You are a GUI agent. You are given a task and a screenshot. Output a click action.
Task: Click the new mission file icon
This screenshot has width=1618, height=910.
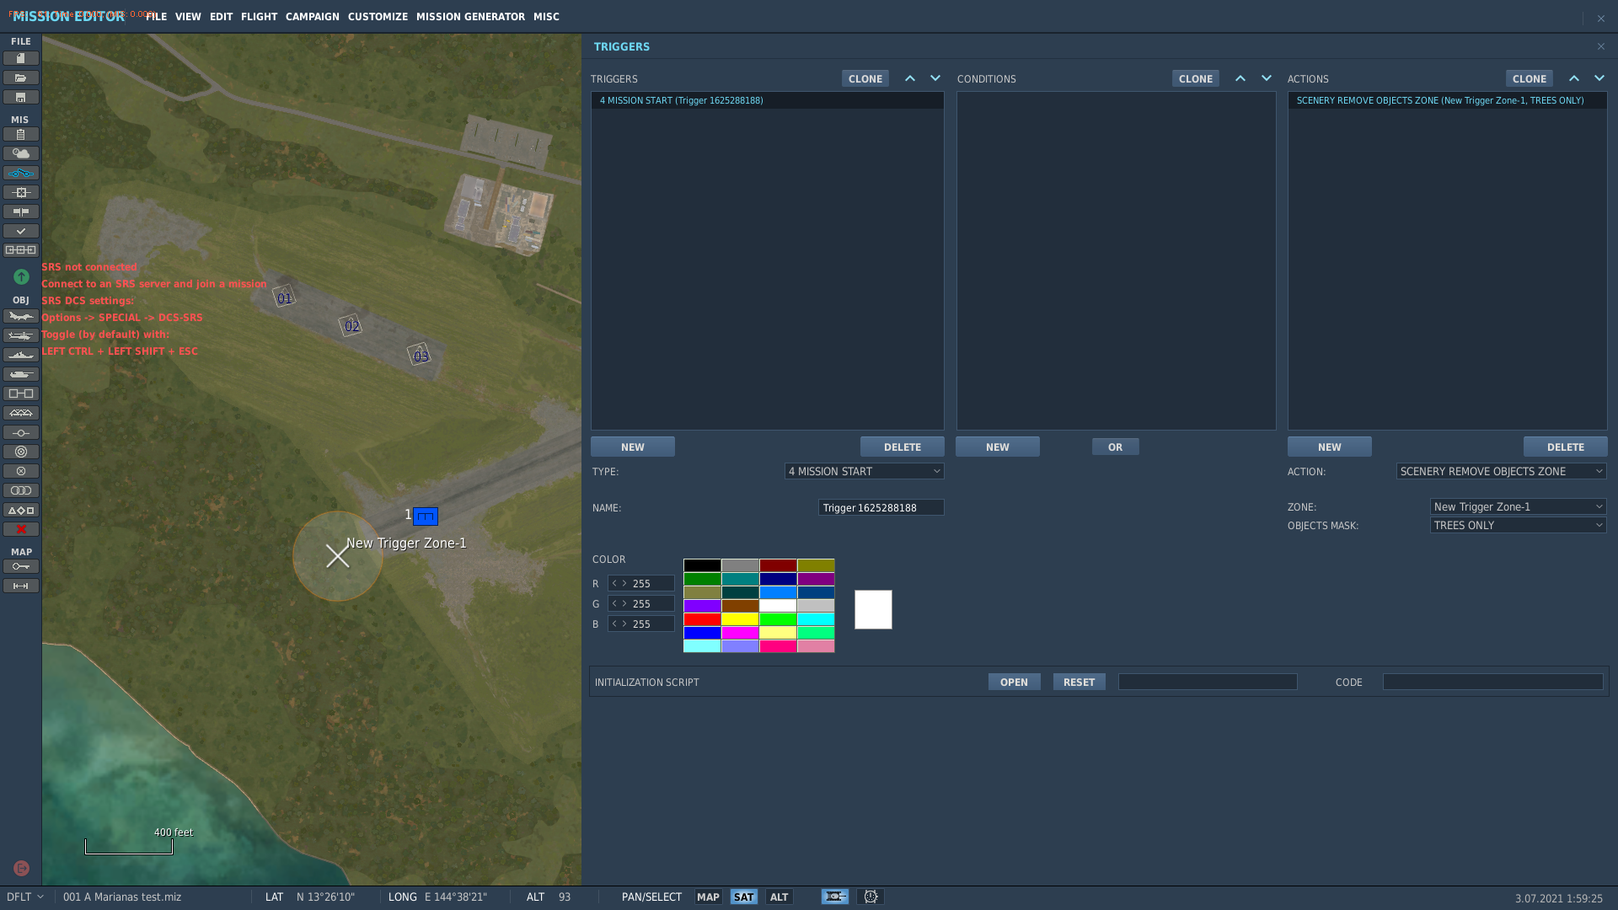[x=21, y=58]
